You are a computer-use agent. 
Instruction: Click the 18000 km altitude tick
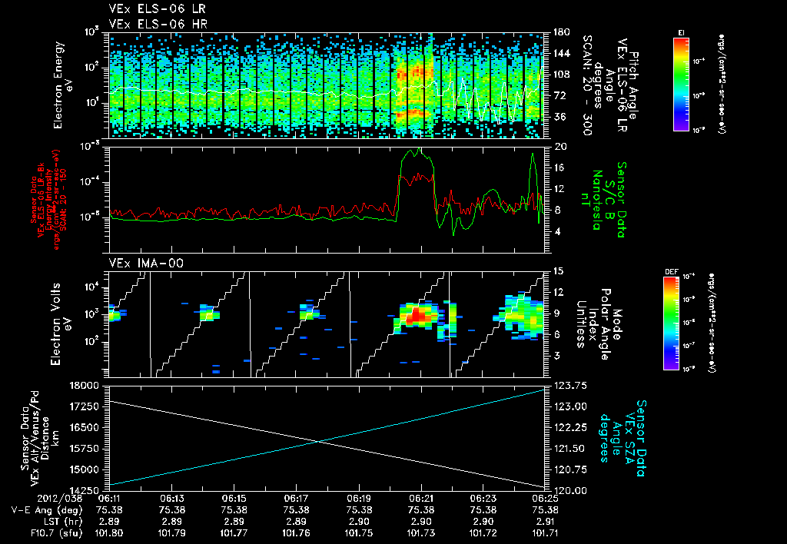point(85,386)
